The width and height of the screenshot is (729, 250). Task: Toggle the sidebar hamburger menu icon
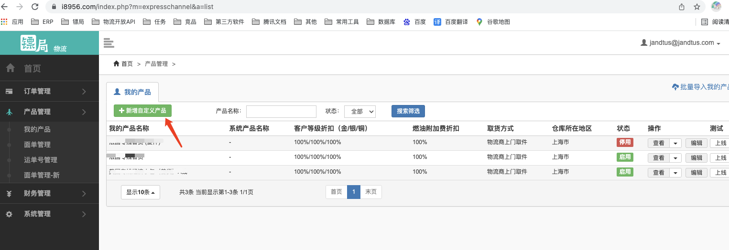(109, 43)
